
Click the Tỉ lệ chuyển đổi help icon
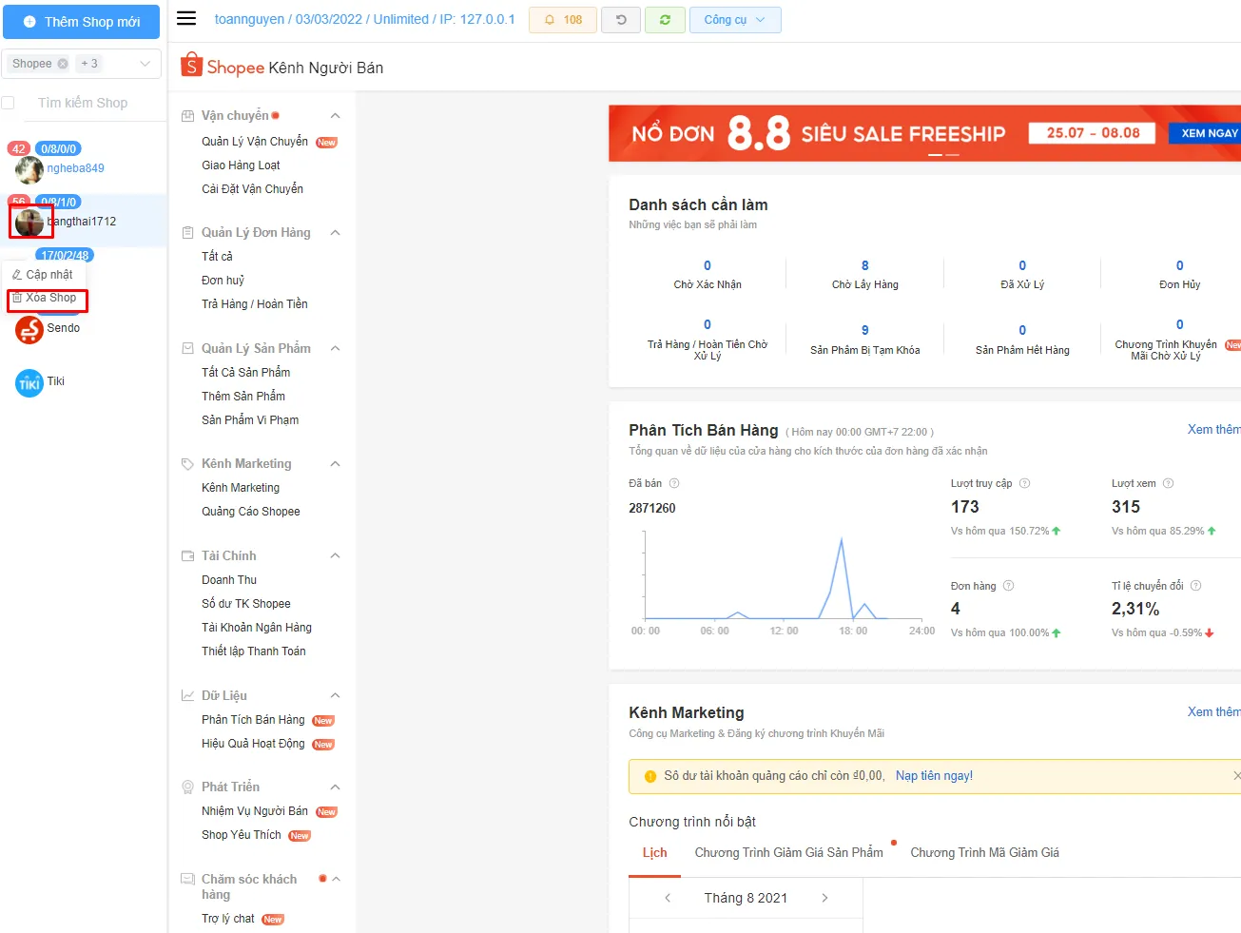[1195, 586]
